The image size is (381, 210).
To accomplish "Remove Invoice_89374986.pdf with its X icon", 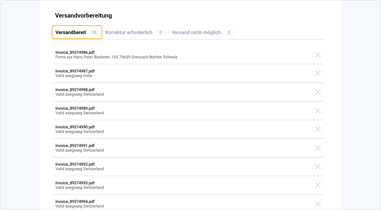I will (318, 55).
